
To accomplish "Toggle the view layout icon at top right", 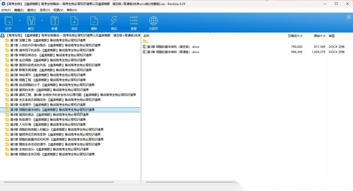I will coord(348,17).
